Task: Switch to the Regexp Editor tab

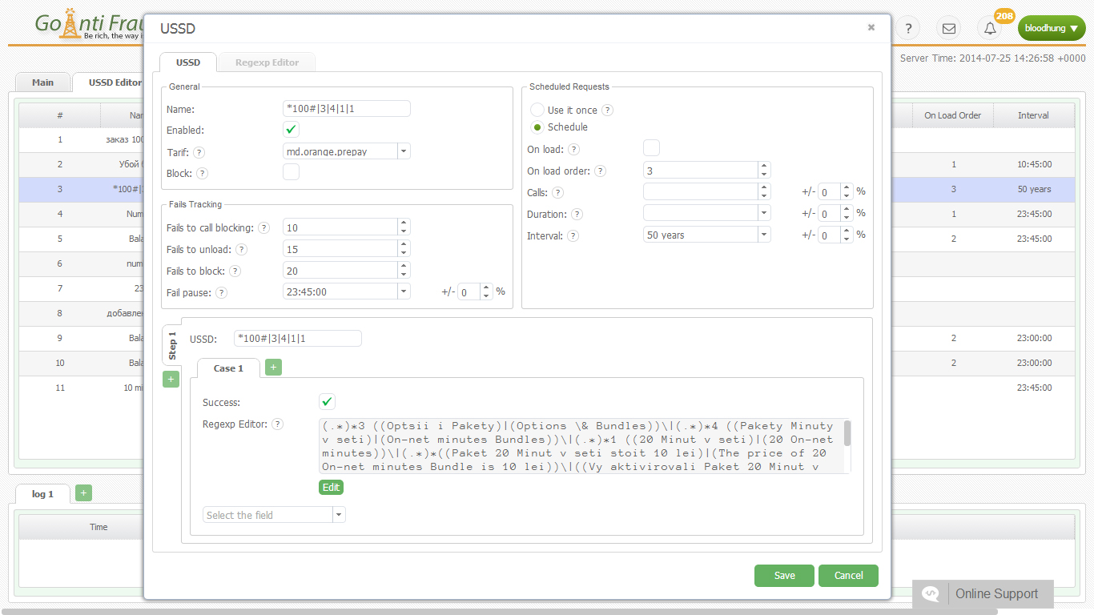Action: pos(267,62)
